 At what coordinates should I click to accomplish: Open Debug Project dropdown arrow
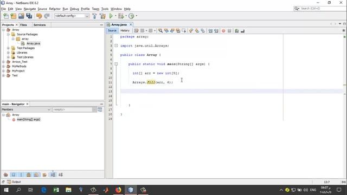(x=126, y=16)
